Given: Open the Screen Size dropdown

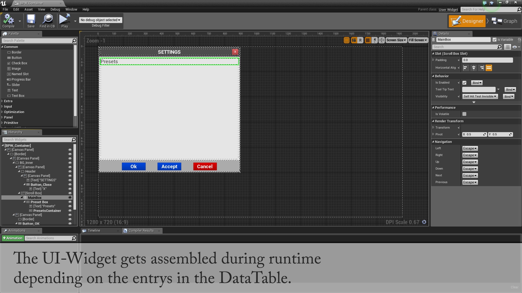Looking at the screenshot, I should (x=396, y=40).
